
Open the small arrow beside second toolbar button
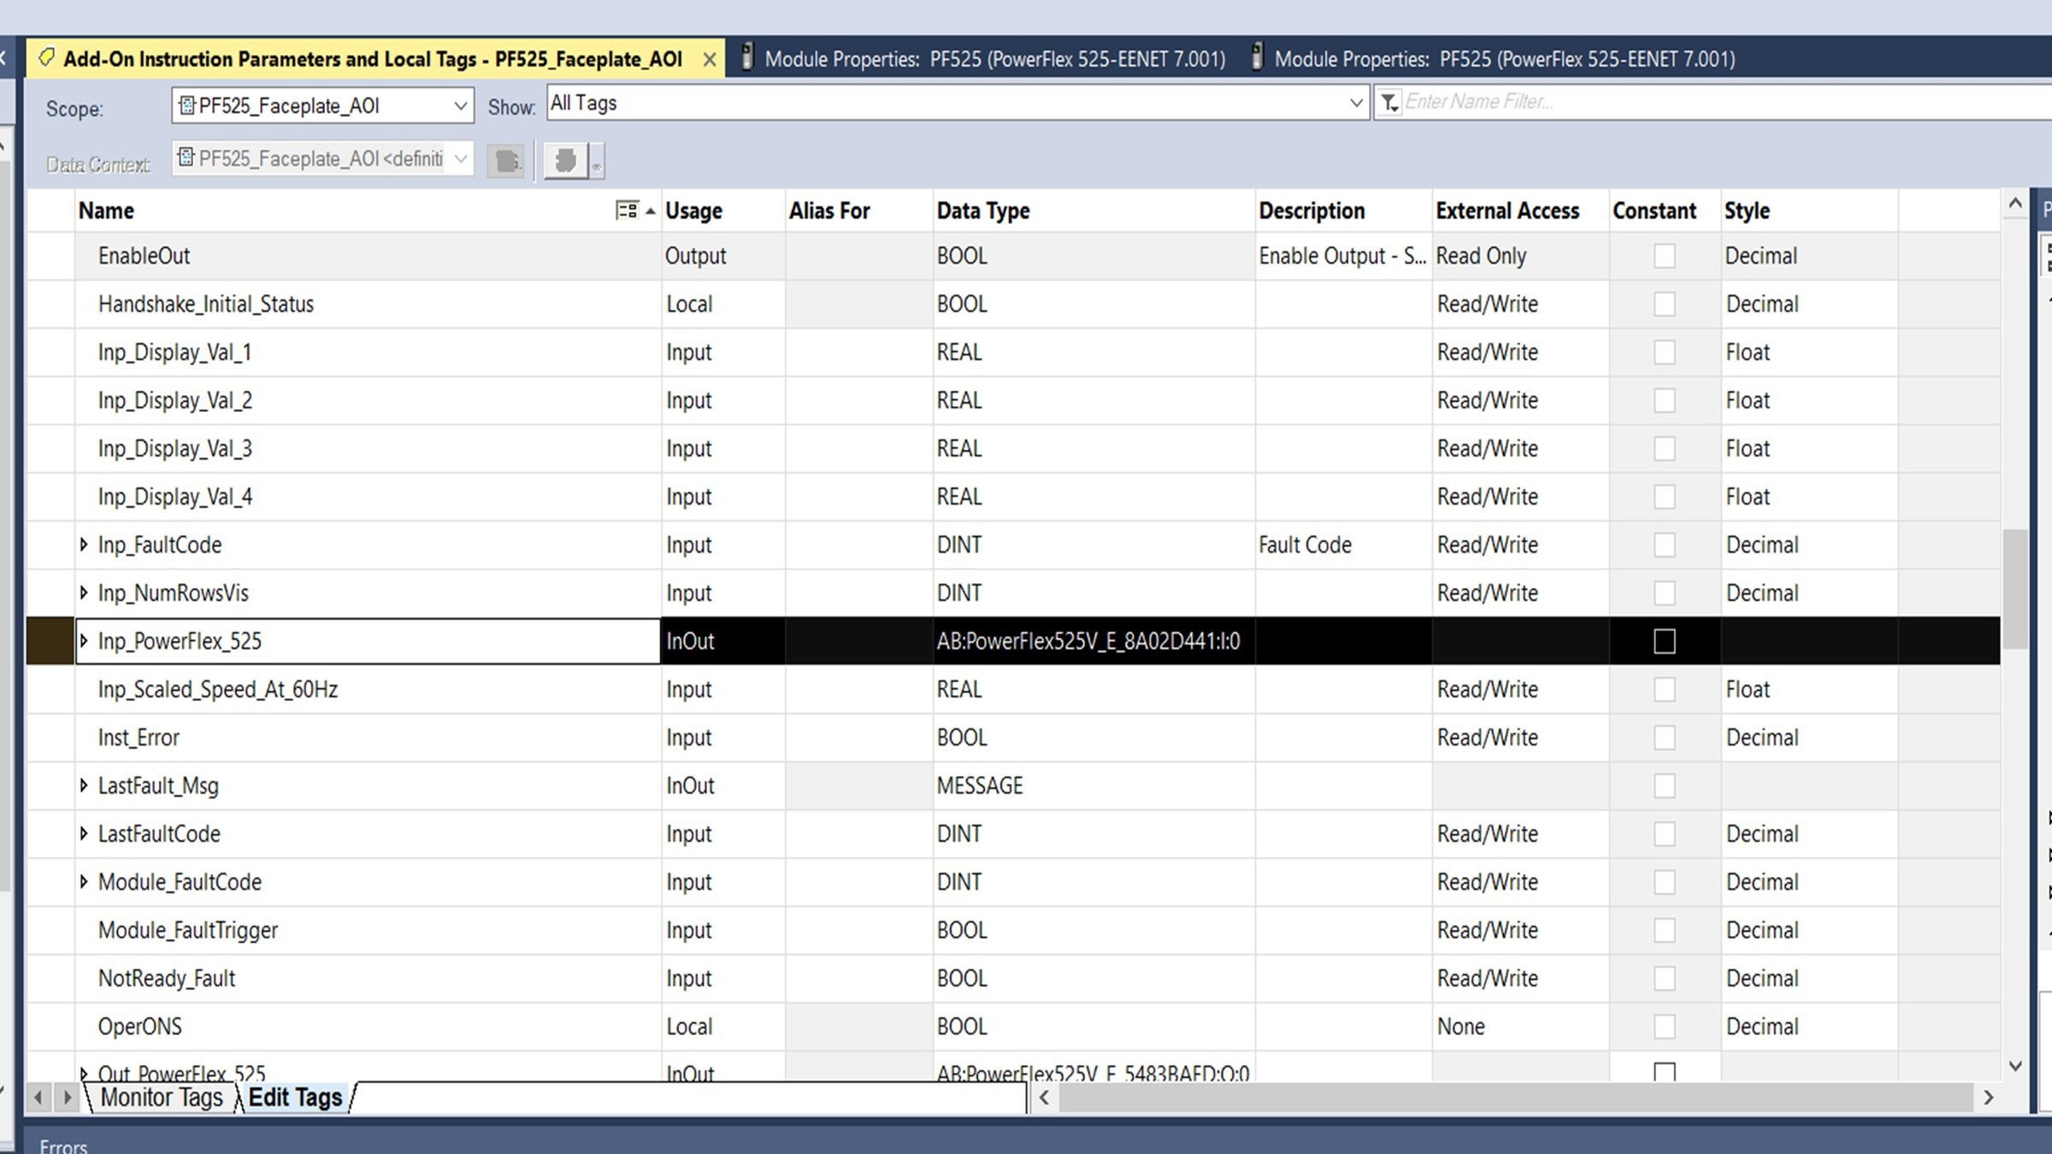click(x=597, y=161)
